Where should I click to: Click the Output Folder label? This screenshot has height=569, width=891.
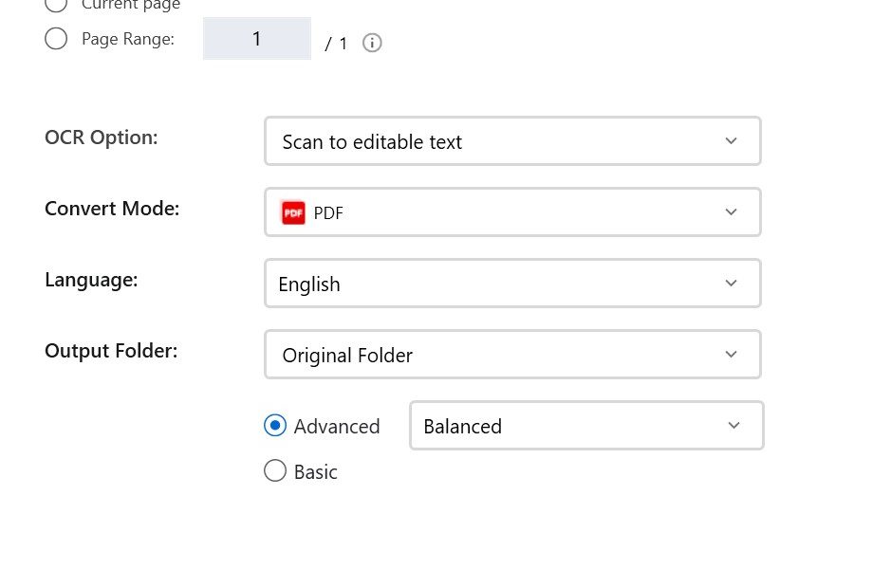[111, 351]
